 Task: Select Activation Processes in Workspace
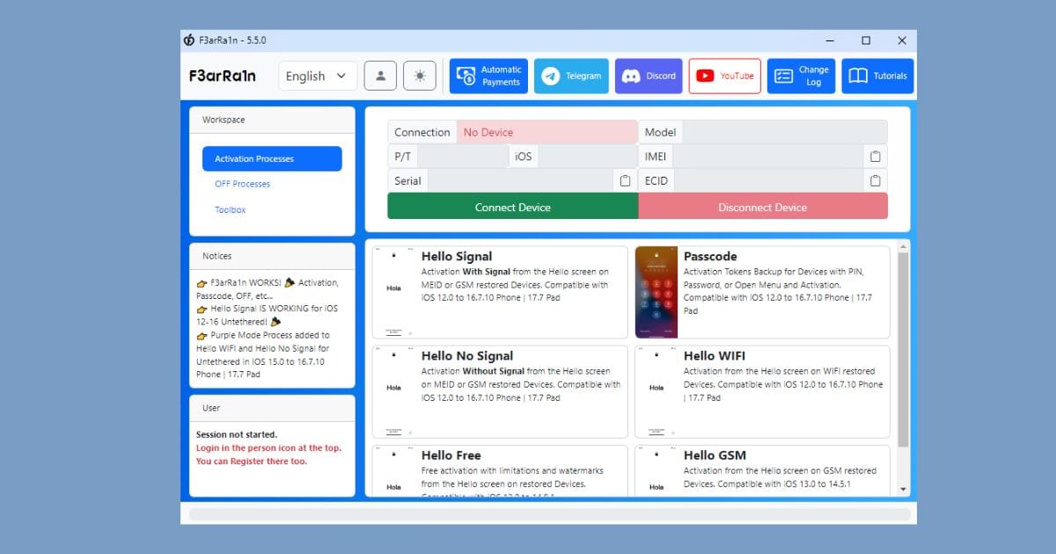point(272,158)
